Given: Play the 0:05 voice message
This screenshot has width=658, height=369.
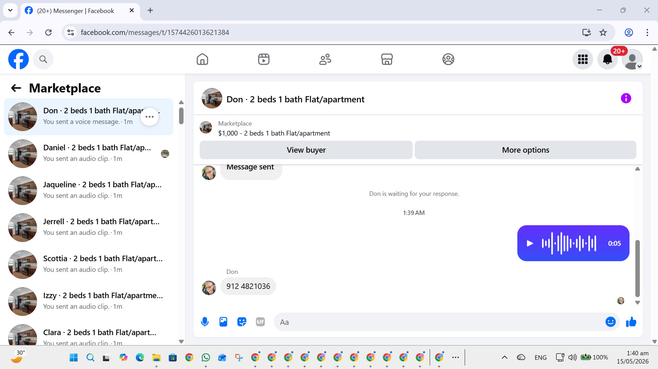Looking at the screenshot, I should coord(530,243).
